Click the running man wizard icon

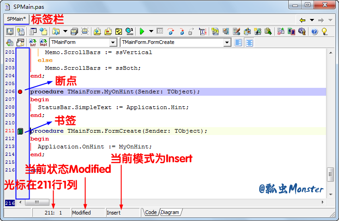[258, 31]
